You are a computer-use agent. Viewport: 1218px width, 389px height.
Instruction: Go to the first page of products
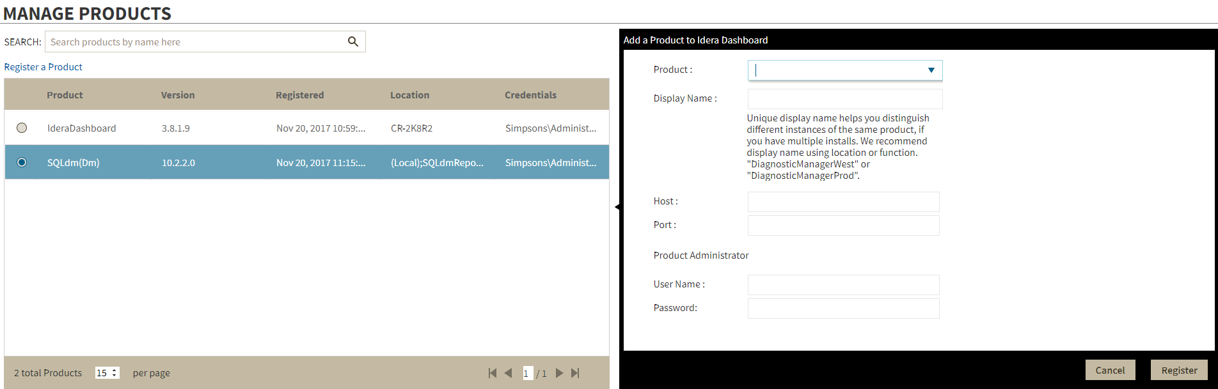(x=492, y=373)
